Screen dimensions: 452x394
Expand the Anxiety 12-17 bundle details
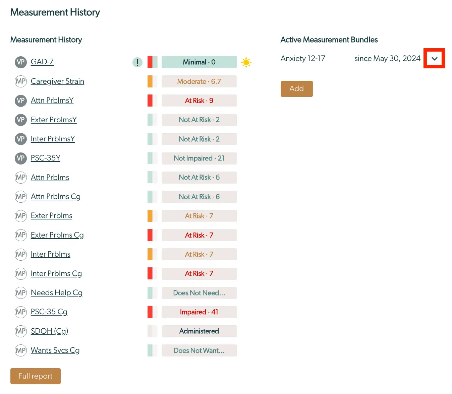(434, 58)
